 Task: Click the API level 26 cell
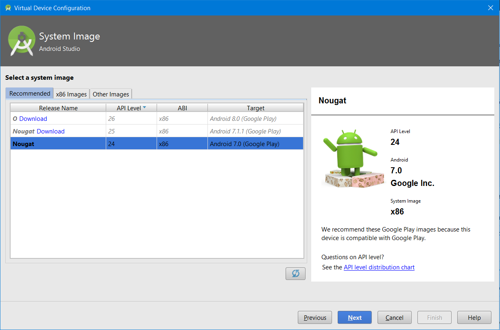click(131, 119)
